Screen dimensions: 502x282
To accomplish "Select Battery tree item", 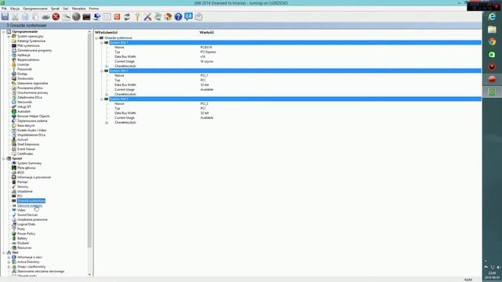I will (22, 238).
